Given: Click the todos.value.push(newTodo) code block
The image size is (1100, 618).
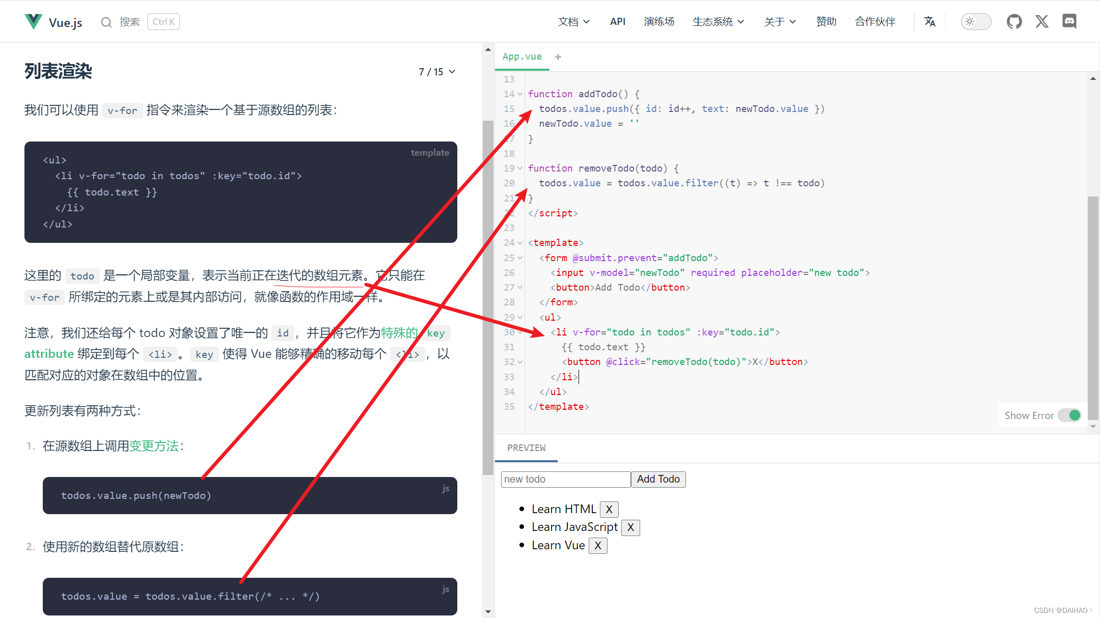Looking at the screenshot, I should 250,495.
